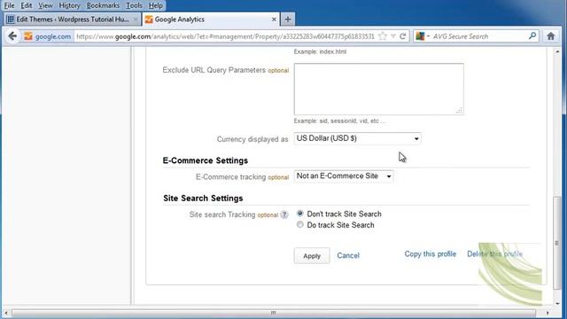Open a new tab with plus button
This screenshot has height=319, width=567.
point(287,19)
